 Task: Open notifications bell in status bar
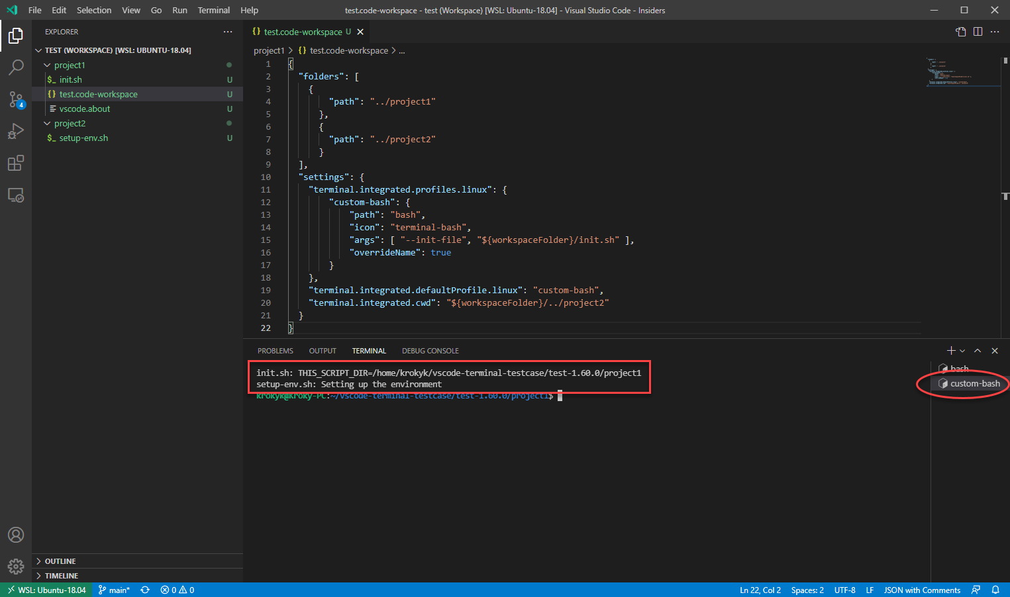point(995,590)
